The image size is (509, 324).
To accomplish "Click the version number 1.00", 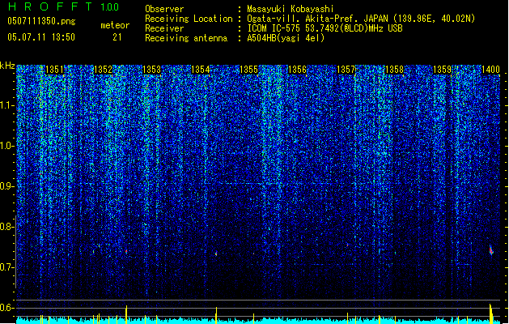I will click(x=110, y=7).
